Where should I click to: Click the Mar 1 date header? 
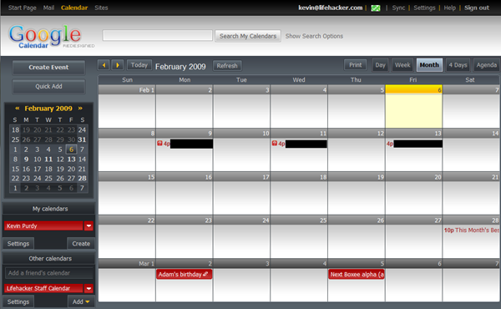(147, 264)
